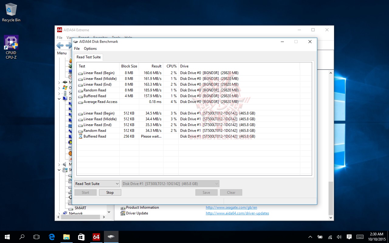Image resolution: width=389 pixels, height=243 pixels.
Task: Open taskbar Search
Action: pyautogui.click(x=22, y=237)
